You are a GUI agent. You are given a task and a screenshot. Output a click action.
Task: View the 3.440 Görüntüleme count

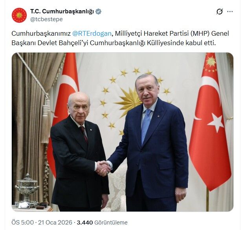(x=102, y=223)
